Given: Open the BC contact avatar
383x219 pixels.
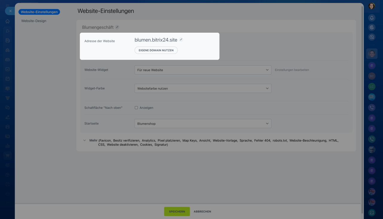Looking at the screenshot, I should (372, 76).
